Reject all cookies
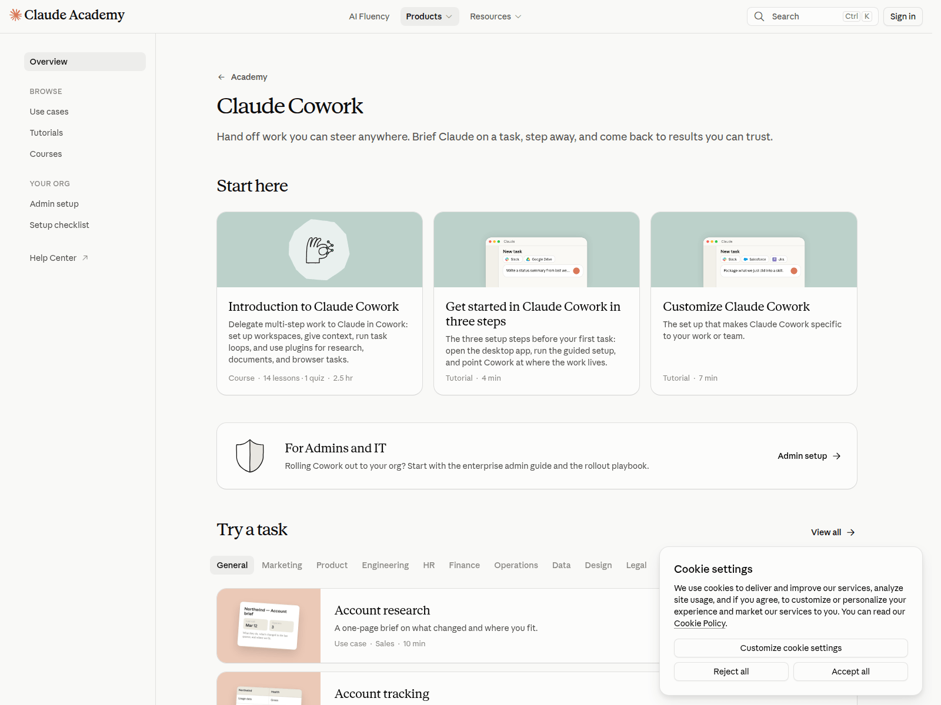The height and width of the screenshot is (705, 941). pyautogui.click(x=731, y=672)
